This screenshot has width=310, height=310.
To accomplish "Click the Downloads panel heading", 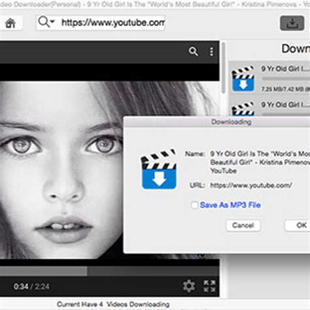I will tap(296, 48).
